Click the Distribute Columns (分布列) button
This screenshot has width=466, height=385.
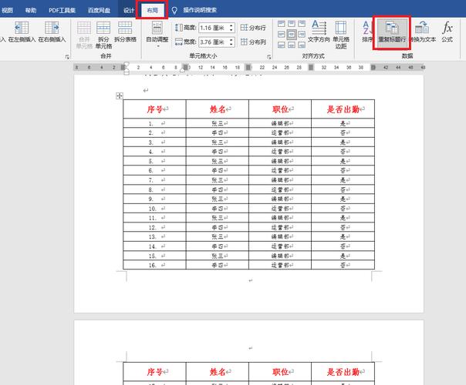(x=253, y=42)
